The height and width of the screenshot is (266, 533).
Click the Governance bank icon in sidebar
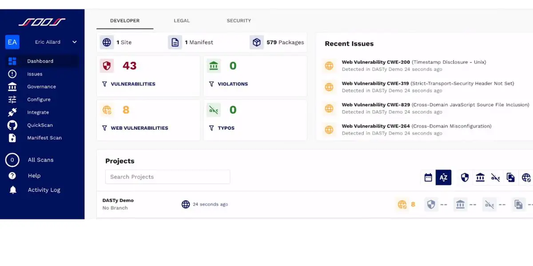pyautogui.click(x=12, y=87)
